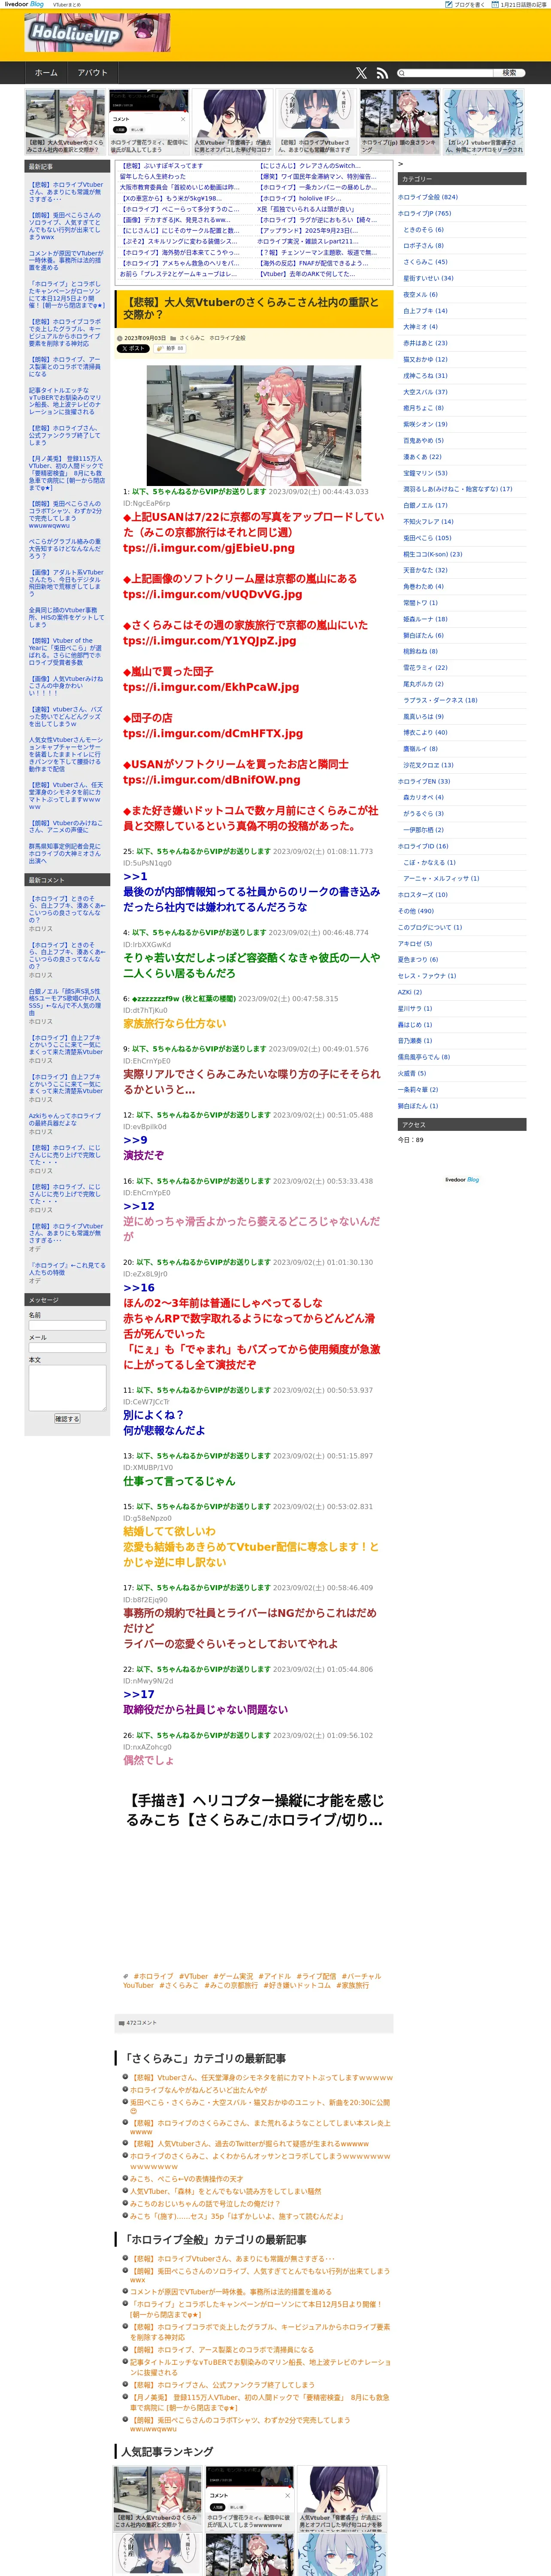Click the header search text field

[444, 73]
